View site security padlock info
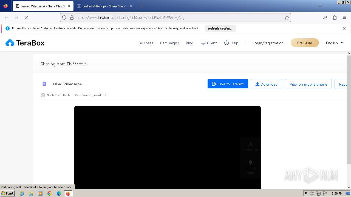 (72, 18)
